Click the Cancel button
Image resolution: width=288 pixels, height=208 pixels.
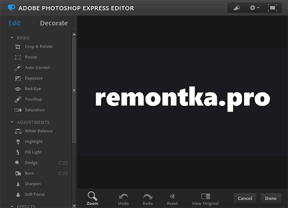(x=245, y=198)
